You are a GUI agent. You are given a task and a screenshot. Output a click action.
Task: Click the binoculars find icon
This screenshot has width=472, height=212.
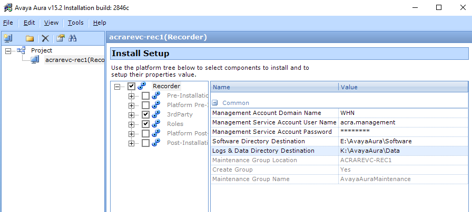point(73,38)
